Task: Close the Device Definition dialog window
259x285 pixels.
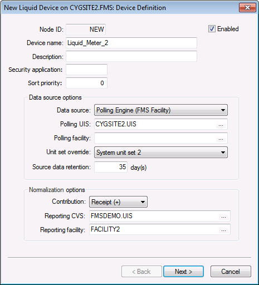Action: [x=247, y=8]
